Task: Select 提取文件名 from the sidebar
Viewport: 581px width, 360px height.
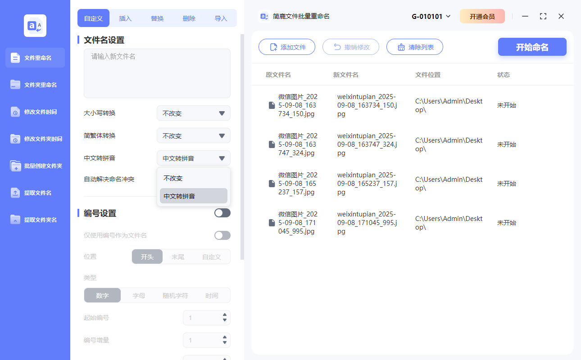Action: (x=35, y=193)
